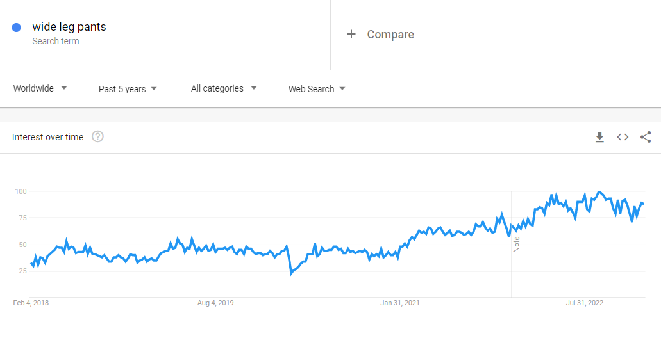Click the Jul 31, 2022 axis label
661x345 pixels.
(x=585, y=303)
